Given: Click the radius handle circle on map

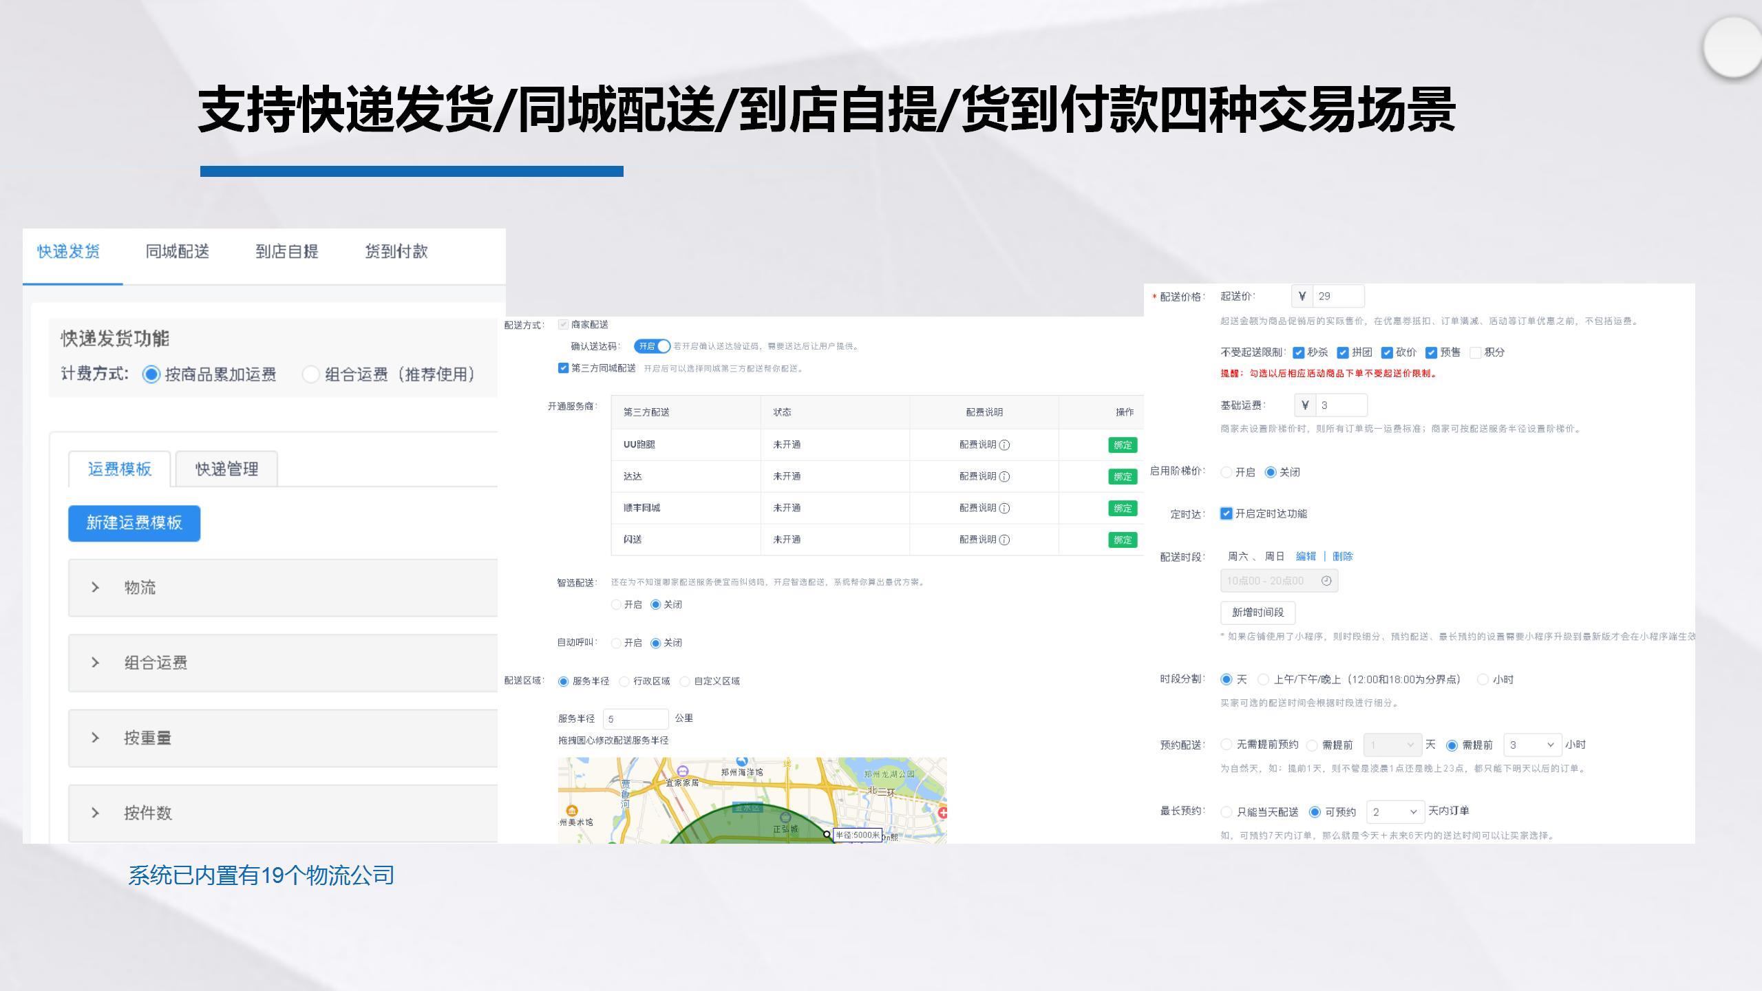Looking at the screenshot, I should [x=827, y=834].
